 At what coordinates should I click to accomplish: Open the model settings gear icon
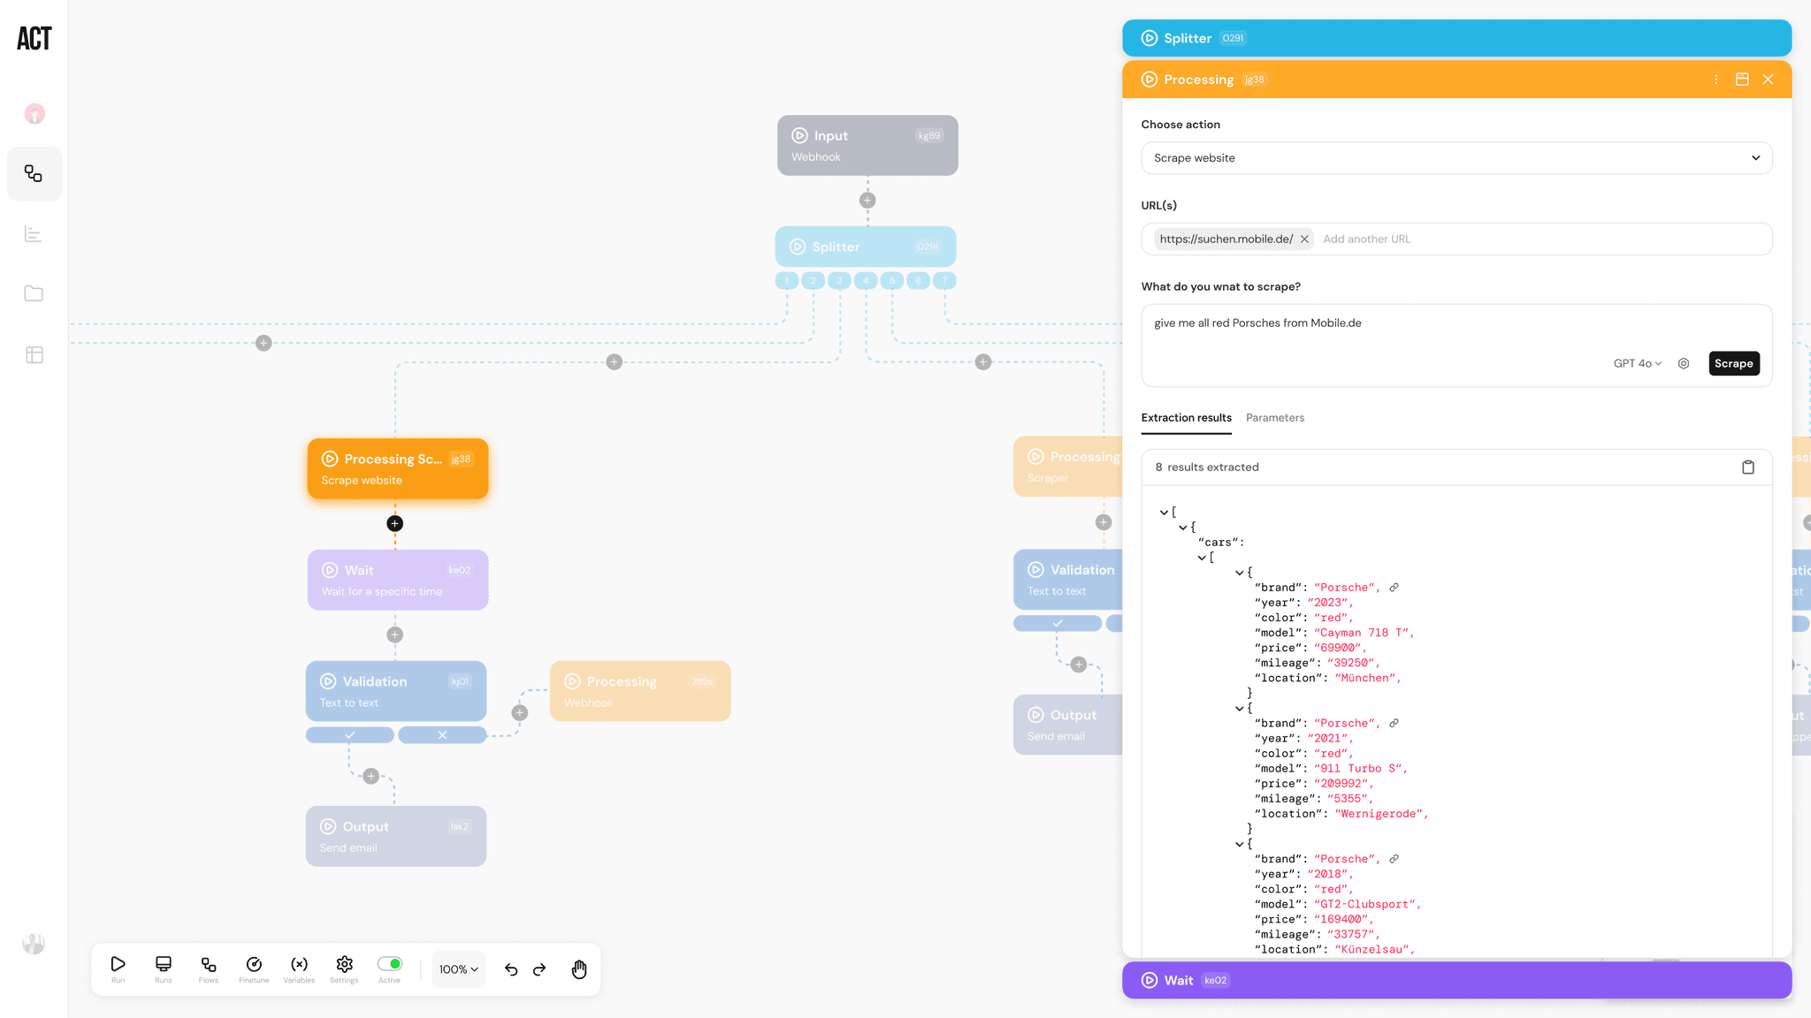coord(1684,363)
